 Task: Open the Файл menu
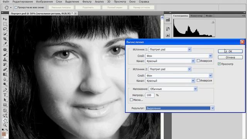point(6,2)
